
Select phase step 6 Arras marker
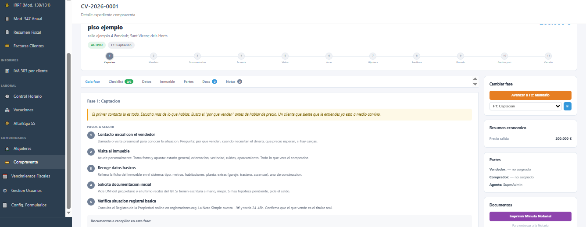[x=329, y=56]
